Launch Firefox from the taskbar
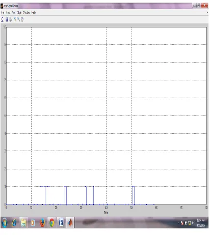The height and width of the screenshot is (235, 210). [x=42, y=222]
